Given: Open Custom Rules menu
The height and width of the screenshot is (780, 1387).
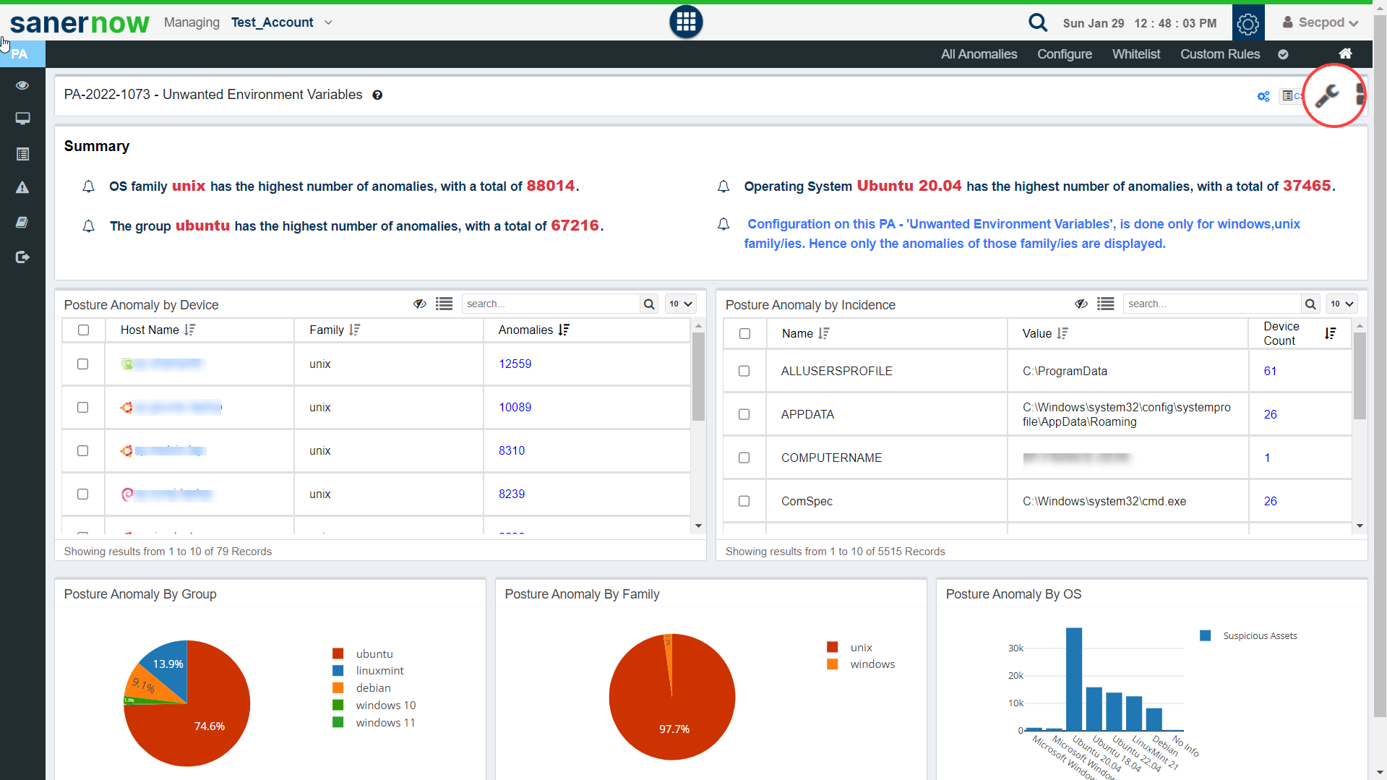Looking at the screenshot, I should (x=1220, y=54).
